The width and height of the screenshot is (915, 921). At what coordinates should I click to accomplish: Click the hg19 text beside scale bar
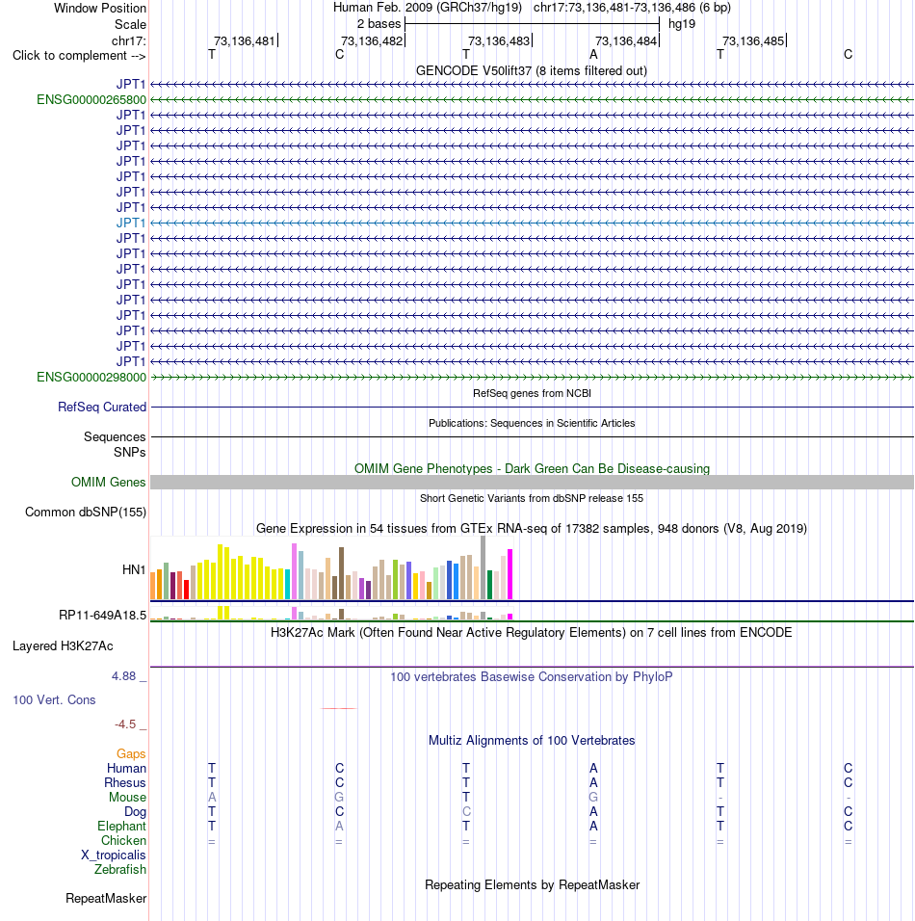coord(682,24)
